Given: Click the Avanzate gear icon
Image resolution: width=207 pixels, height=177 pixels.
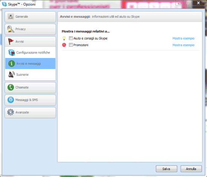Looking at the screenshot, I should click(x=11, y=112).
